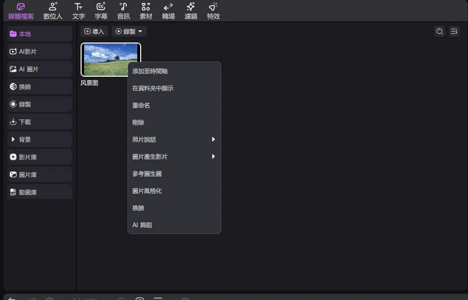Open the 動圖庫 GIF library

pyautogui.click(x=40, y=193)
